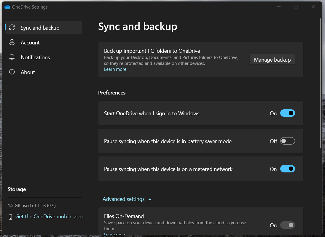The width and height of the screenshot is (325, 237).
Task: Disable pause syncing on metered network
Action: (287, 169)
